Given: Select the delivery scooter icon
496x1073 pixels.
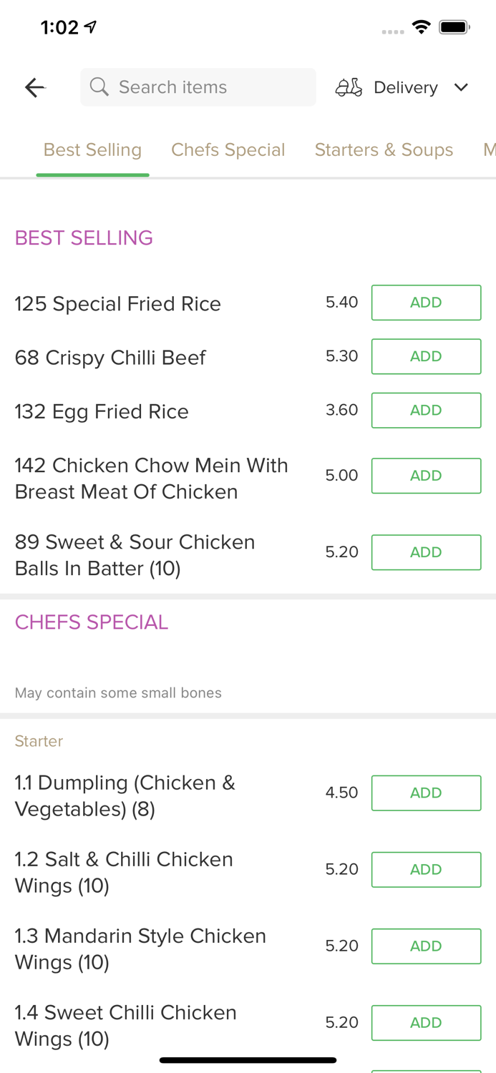Looking at the screenshot, I should pos(349,87).
